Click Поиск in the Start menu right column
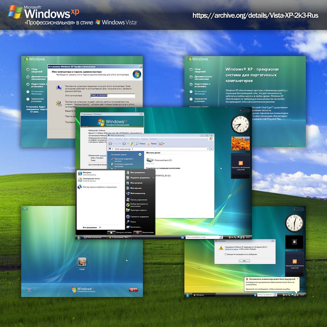Screen dimensions: 327x327 (131, 222)
